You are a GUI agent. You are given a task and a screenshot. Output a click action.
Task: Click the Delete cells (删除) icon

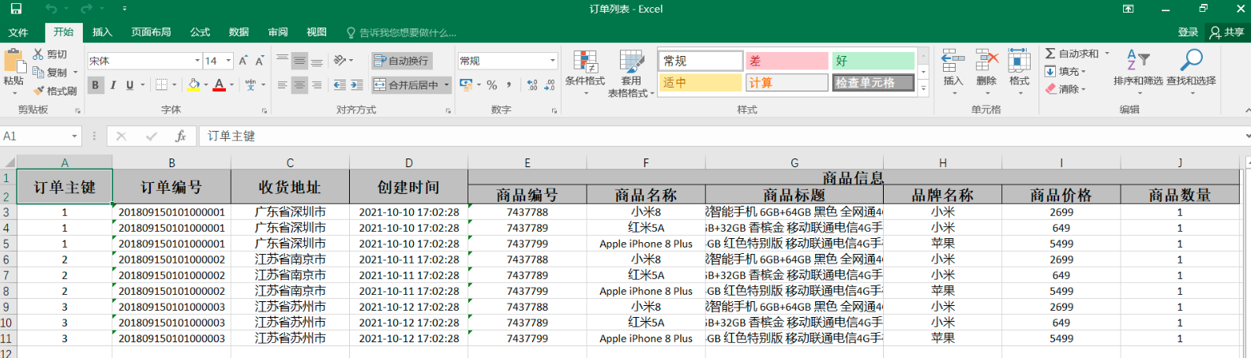pyautogui.click(x=986, y=61)
